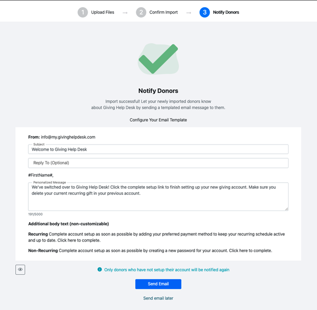This screenshot has width=317, height=310.
Task: Select the Notify Donors step label
Action: [x=226, y=12]
